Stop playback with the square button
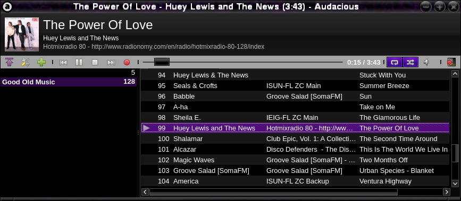 [95, 62]
